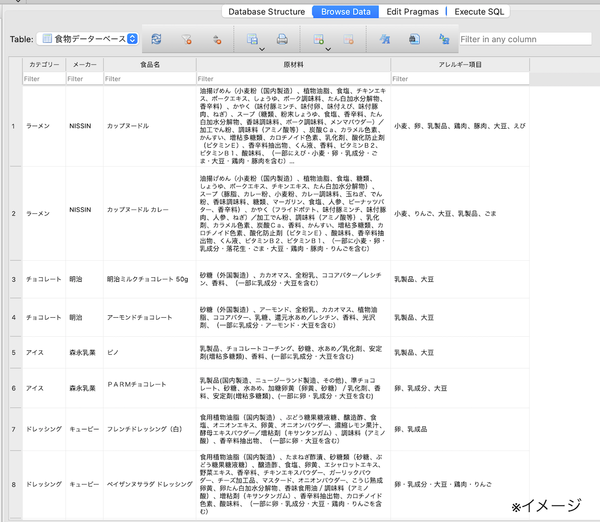
Task: Select allergen cell 卵、乳成分、大豆
Action: [x=460, y=388]
